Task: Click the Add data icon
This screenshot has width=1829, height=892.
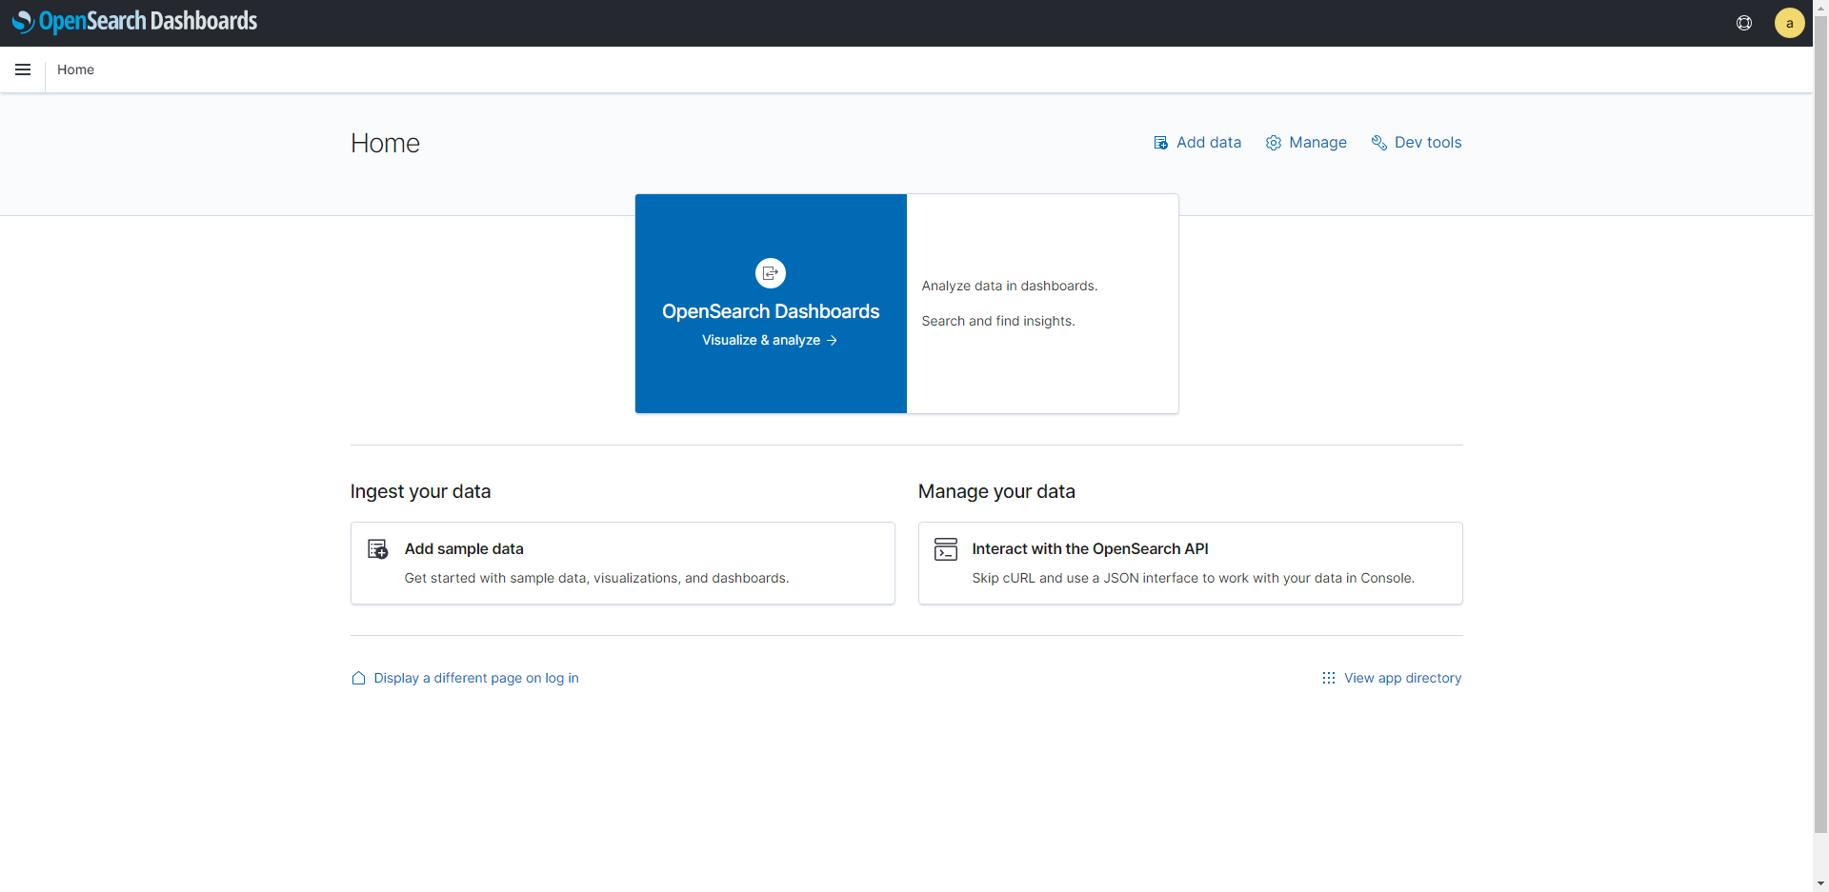Action: tap(1160, 143)
